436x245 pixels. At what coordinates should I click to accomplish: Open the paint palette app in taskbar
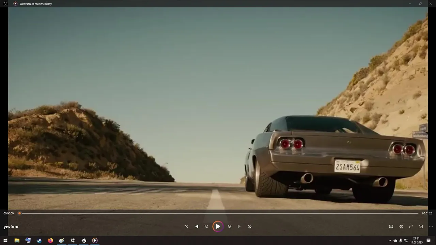point(61,241)
